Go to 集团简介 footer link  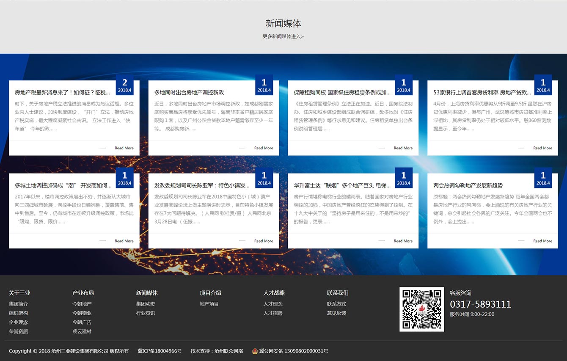click(x=18, y=304)
